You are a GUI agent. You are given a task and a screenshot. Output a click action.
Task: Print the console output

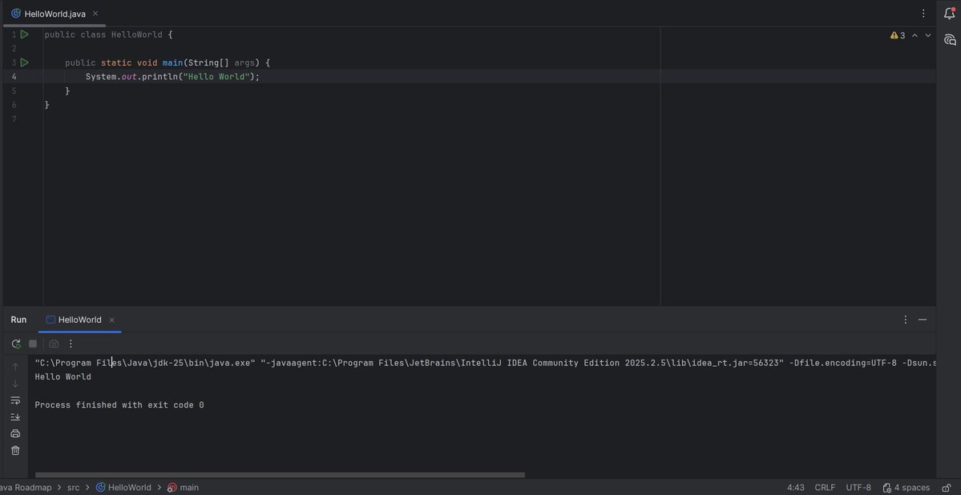click(x=14, y=433)
